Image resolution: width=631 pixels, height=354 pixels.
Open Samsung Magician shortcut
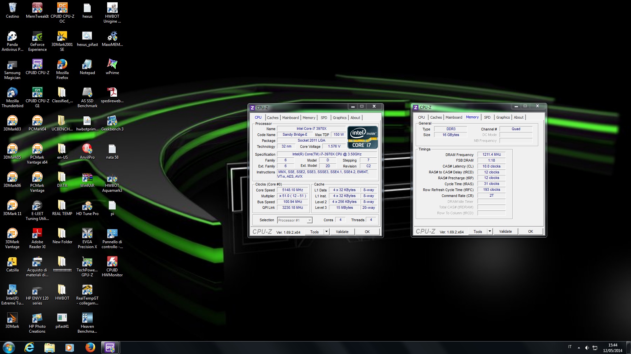[12, 69]
